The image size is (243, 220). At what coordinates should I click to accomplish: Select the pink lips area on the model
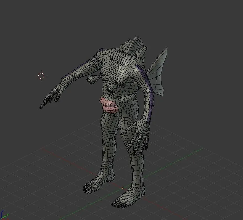109,104
